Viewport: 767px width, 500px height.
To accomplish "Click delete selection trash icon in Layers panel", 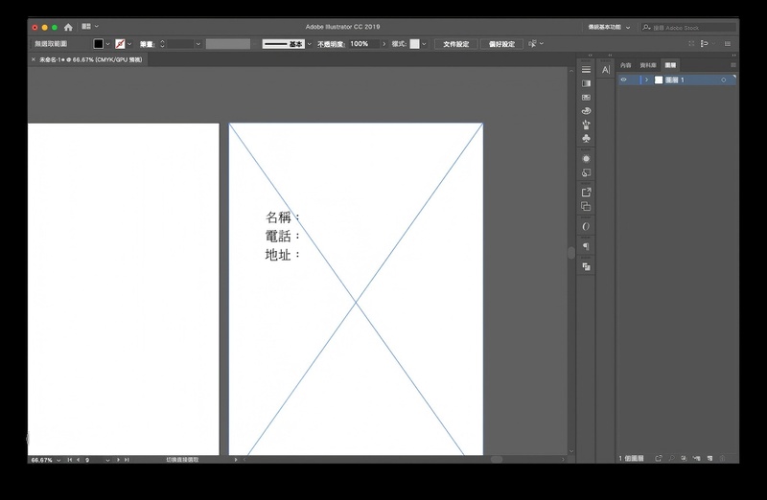I will pos(723,459).
